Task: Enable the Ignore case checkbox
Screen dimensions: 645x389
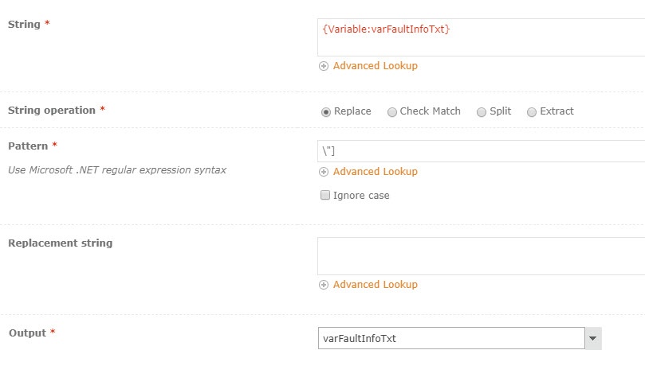Action: 325,195
